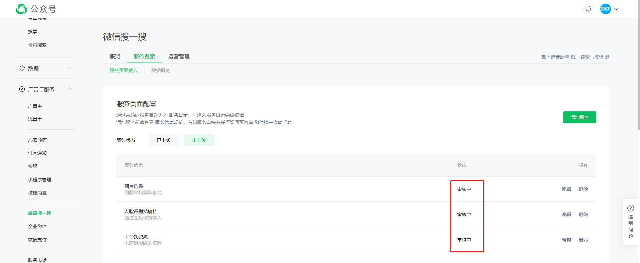Screen dimensions: 640x263
Task: Click the 平台找资源 service name
Action: [136, 237]
